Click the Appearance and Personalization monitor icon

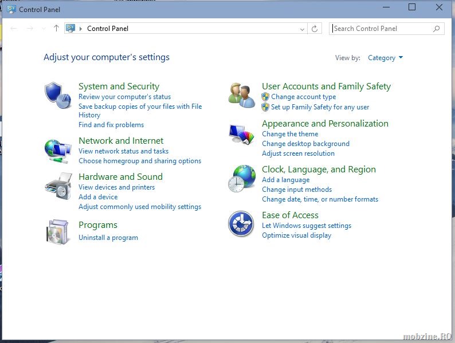(x=241, y=134)
